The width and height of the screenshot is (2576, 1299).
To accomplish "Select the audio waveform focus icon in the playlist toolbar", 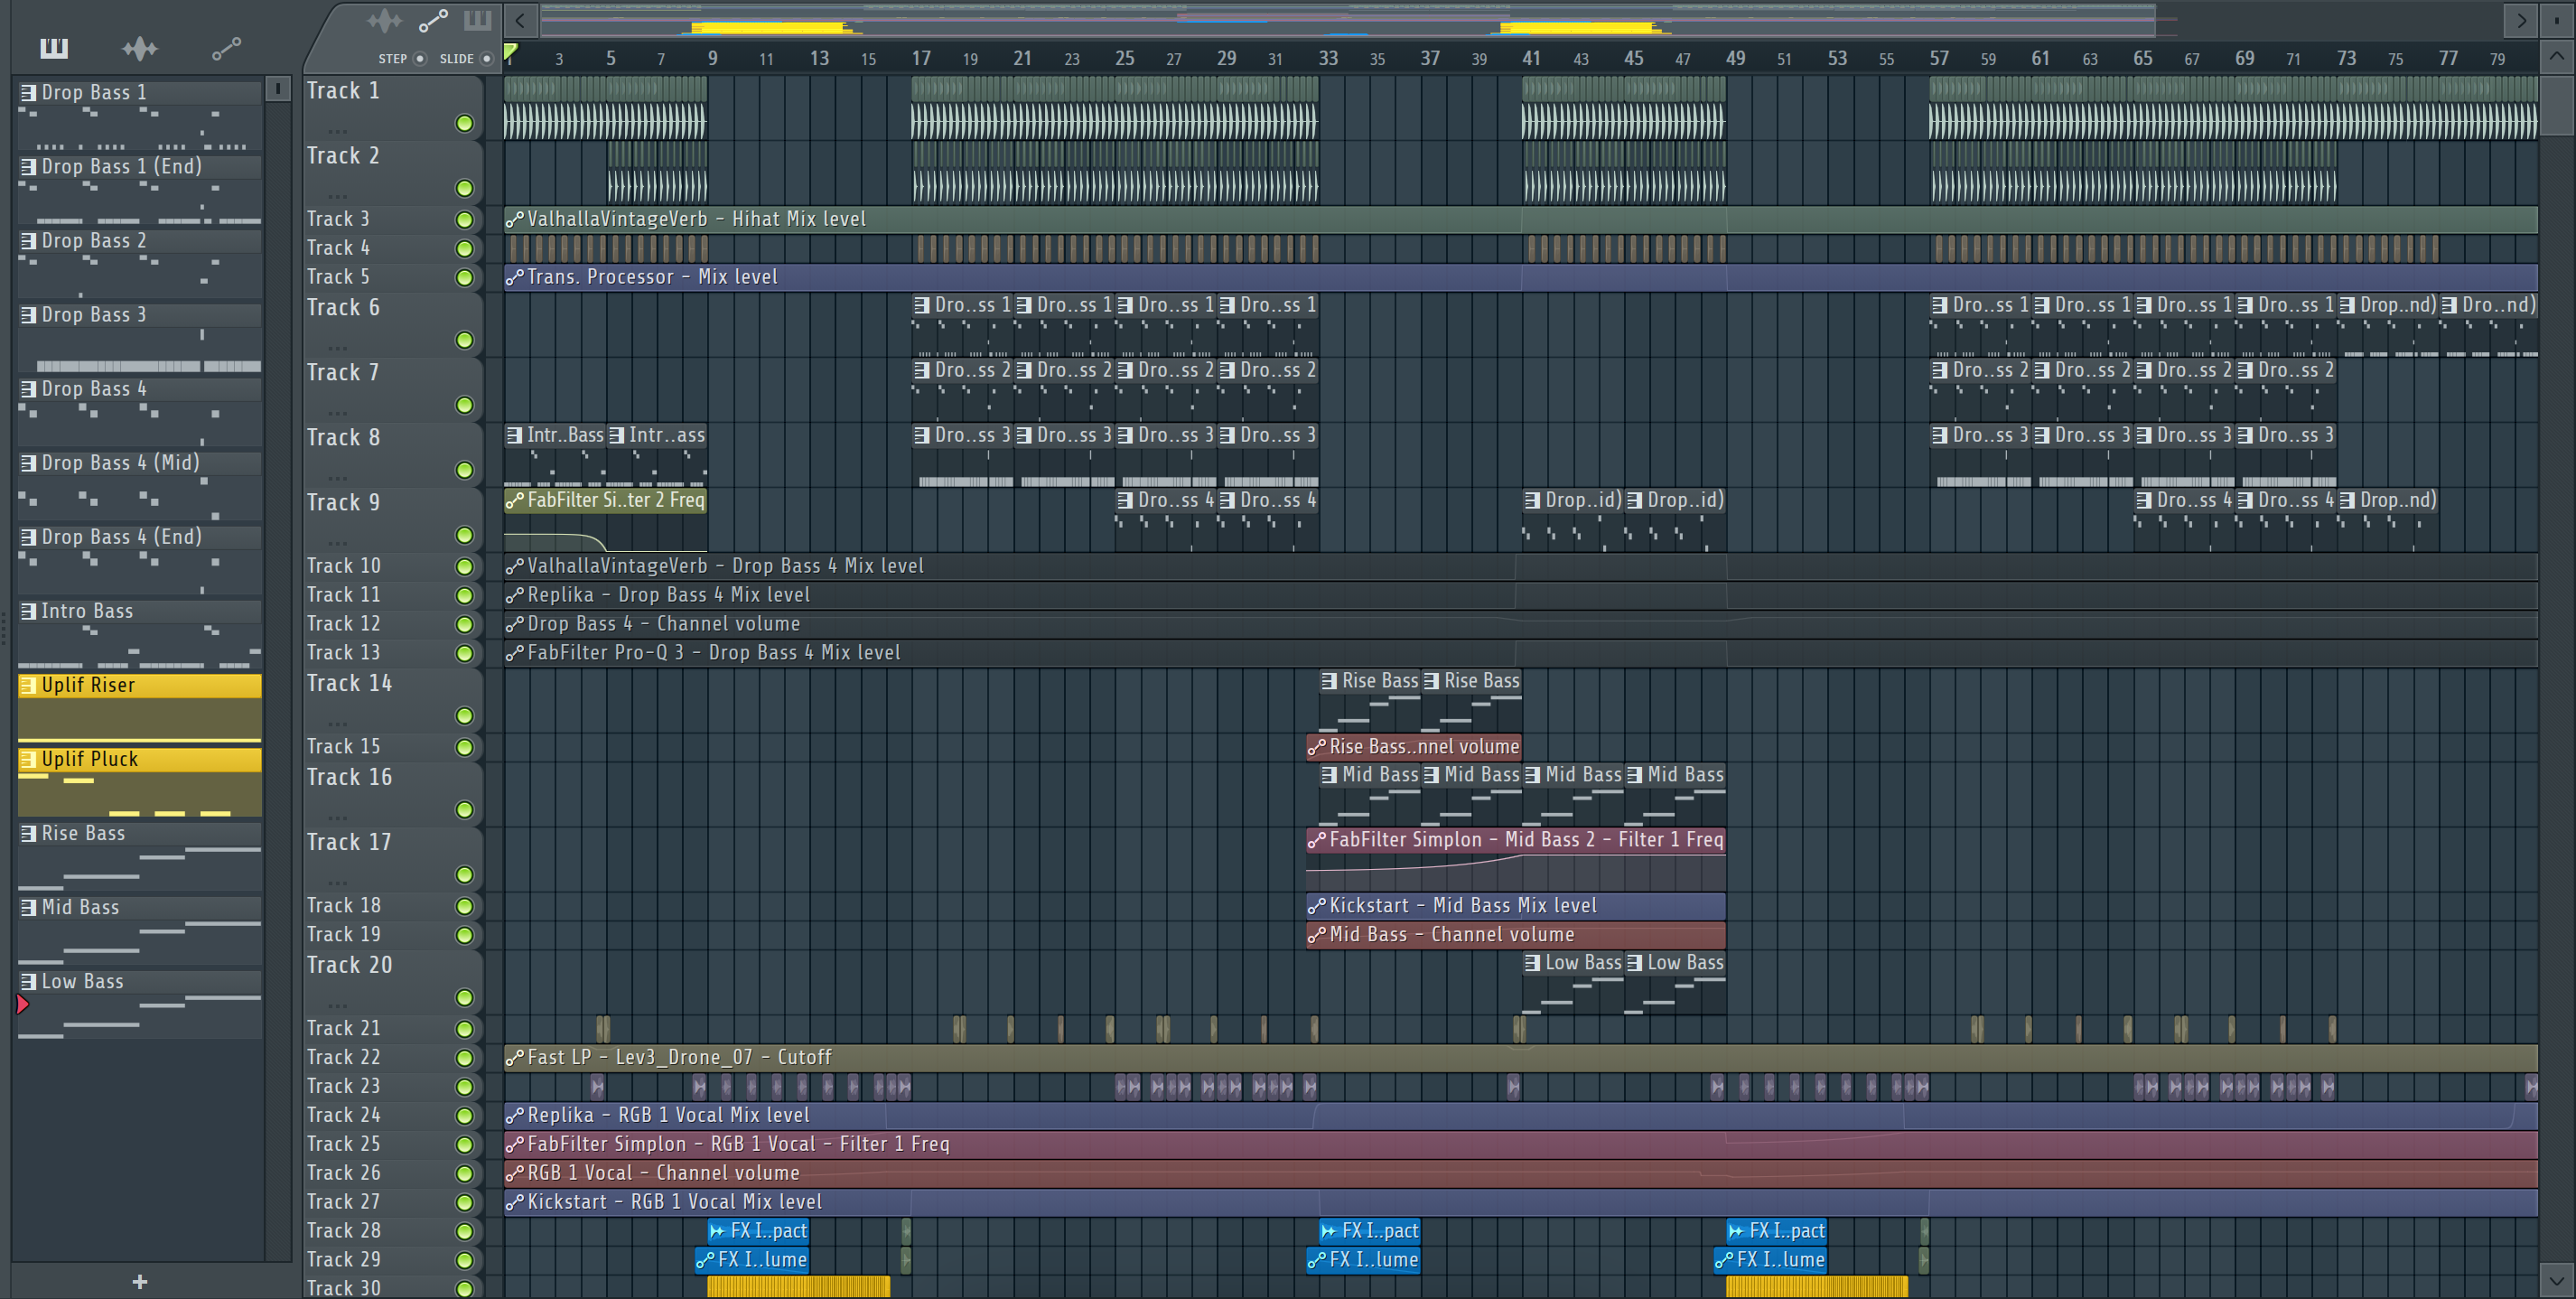I will click(384, 20).
